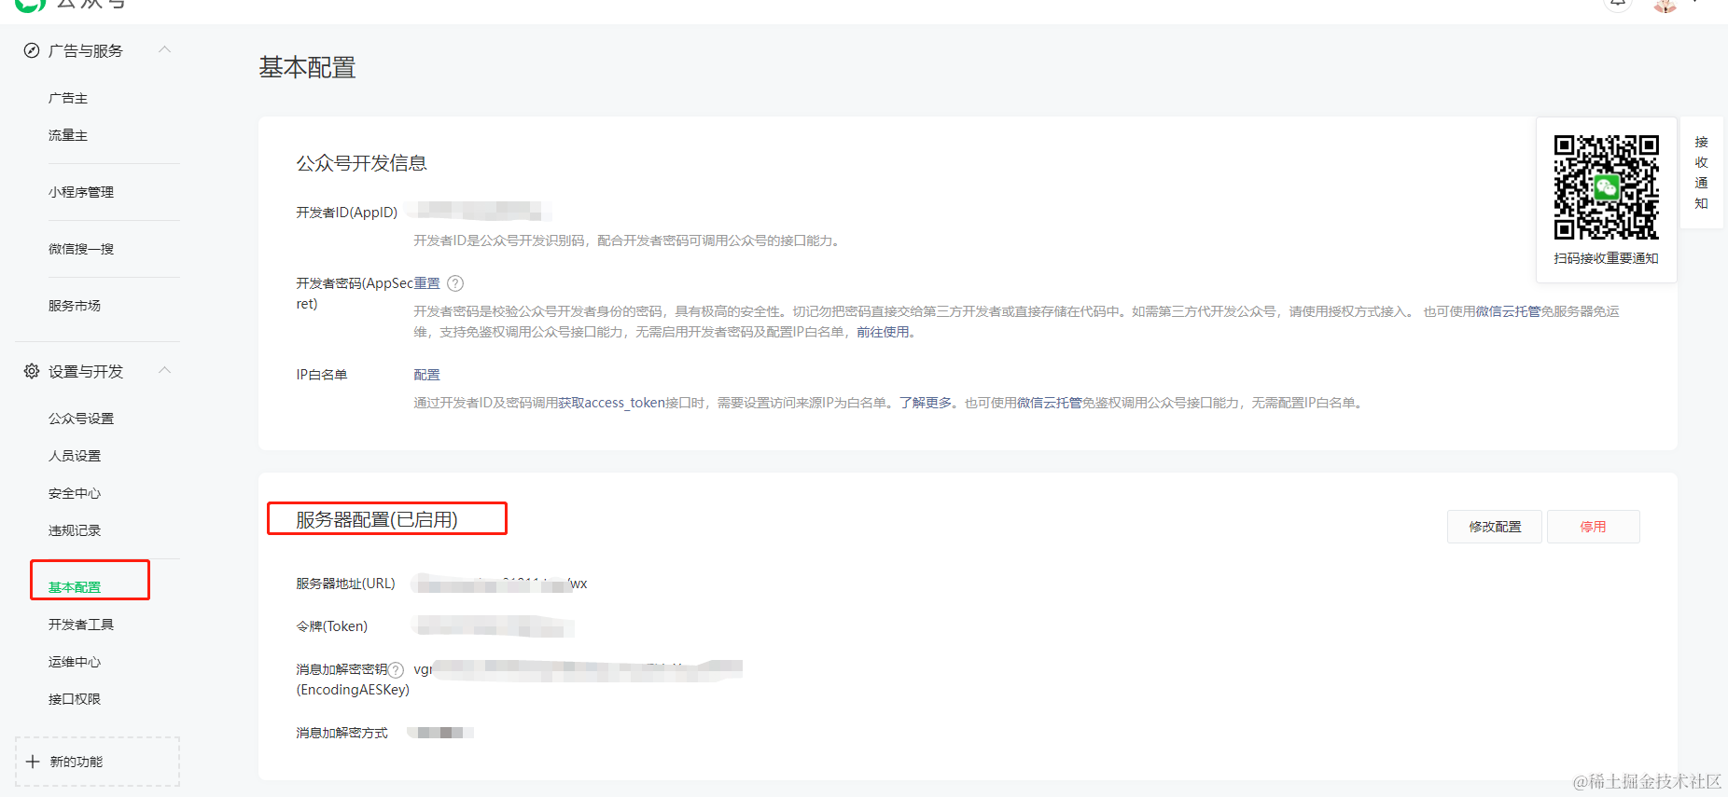Go to 安全中心

[x=75, y=493]
